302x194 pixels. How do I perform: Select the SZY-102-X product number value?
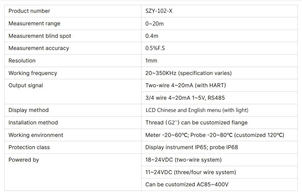(159, 11)
